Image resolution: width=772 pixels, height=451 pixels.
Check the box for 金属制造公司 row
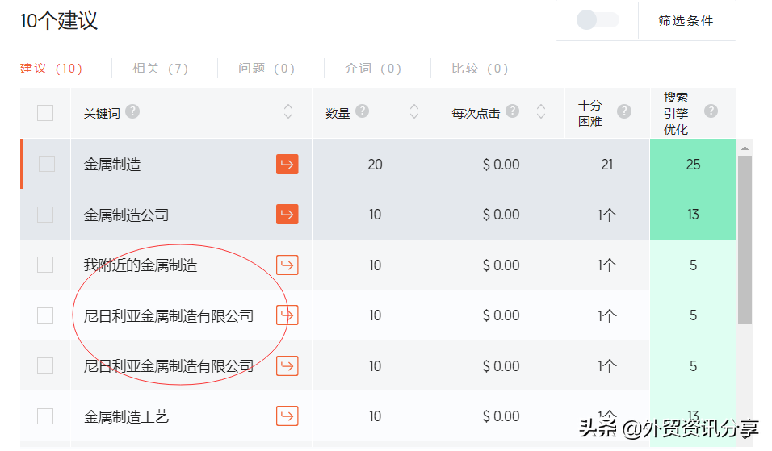point(45,215)
